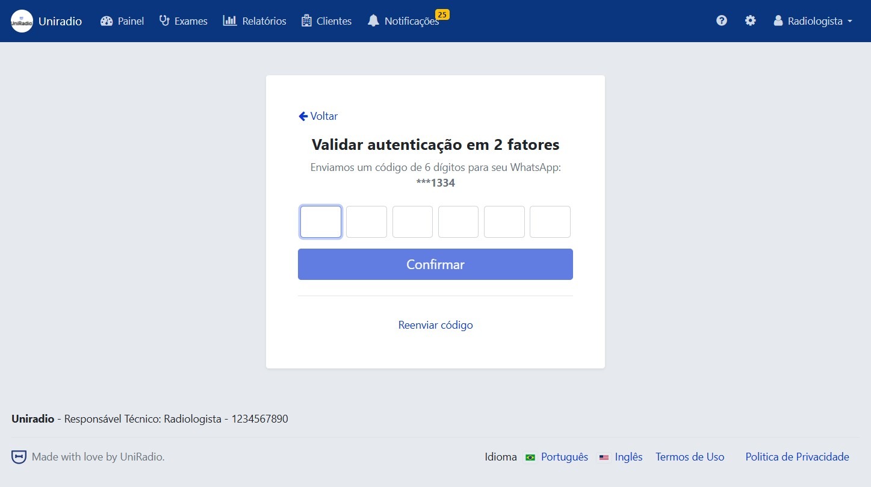Click the Reenviar código link
The image size is (871, 487).
click(x=435, y=324)
